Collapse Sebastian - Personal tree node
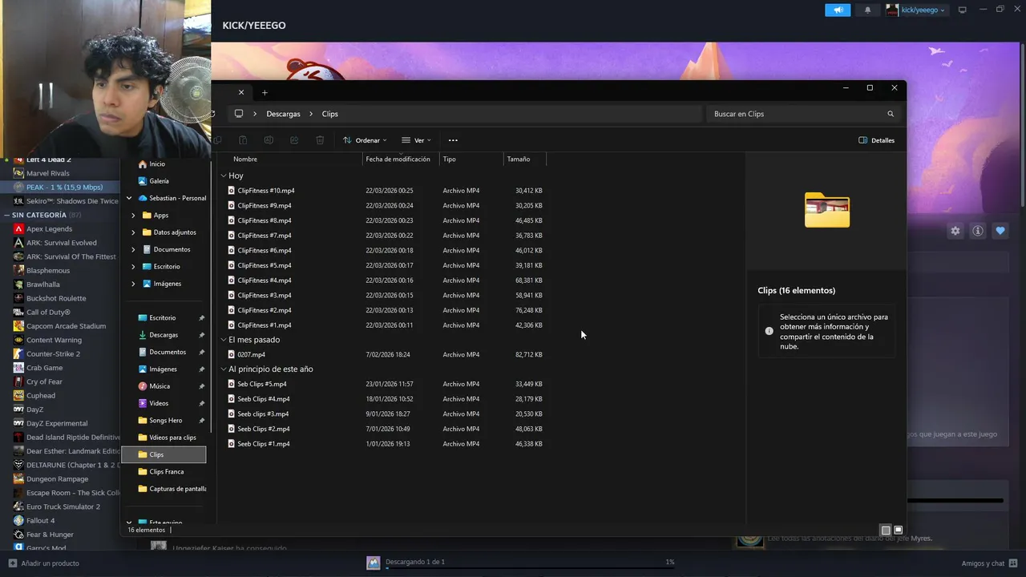 pyautogui.click(x=129, y=198)
